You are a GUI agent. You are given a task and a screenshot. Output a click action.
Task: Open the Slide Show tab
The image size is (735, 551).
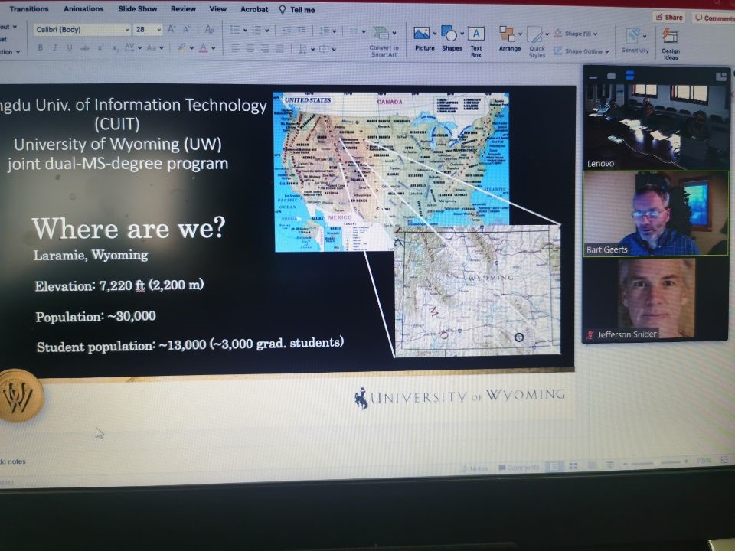point(137,9)
